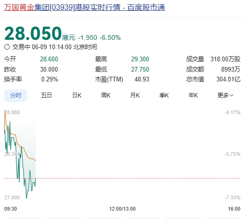Click the 27.800 chart axis label
The height and width of the screenshot is (219, 246).
click(12, 197)
